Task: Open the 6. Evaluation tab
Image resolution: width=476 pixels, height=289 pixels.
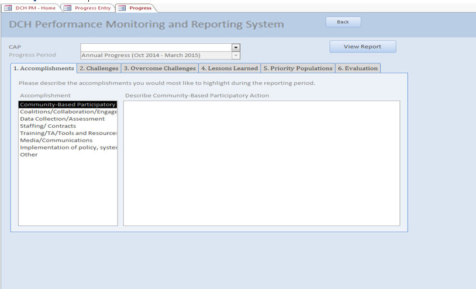Action: [357, 68]
